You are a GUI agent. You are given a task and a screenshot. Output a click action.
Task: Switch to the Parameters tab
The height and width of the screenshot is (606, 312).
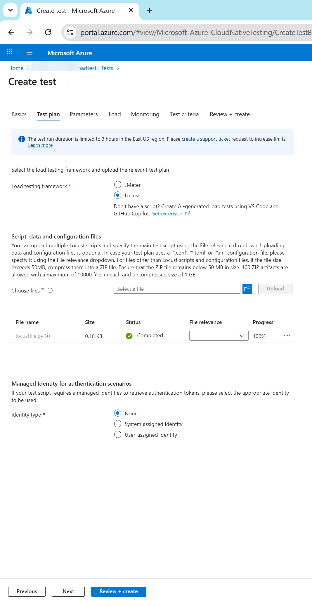[x=84, y=114]
